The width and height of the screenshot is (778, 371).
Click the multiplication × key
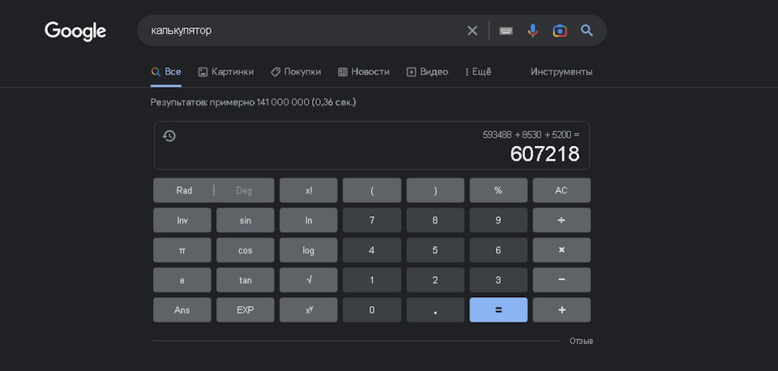(x=562, y=250)
